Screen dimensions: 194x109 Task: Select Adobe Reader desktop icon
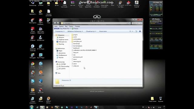tap(33, 30)
